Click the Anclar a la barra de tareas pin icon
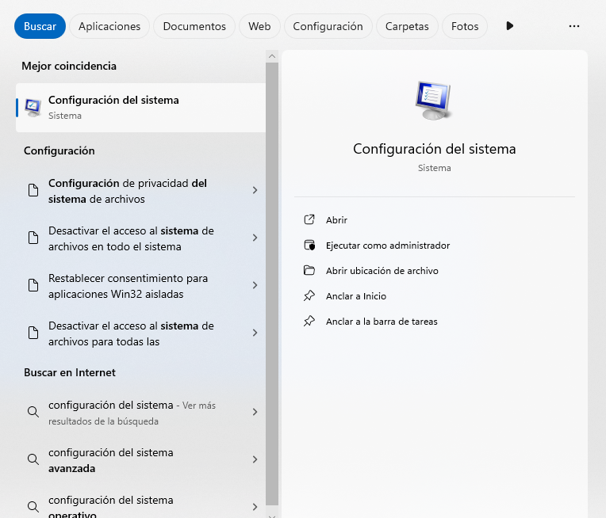Screen dimensions: 606x518 pos(309,322)
